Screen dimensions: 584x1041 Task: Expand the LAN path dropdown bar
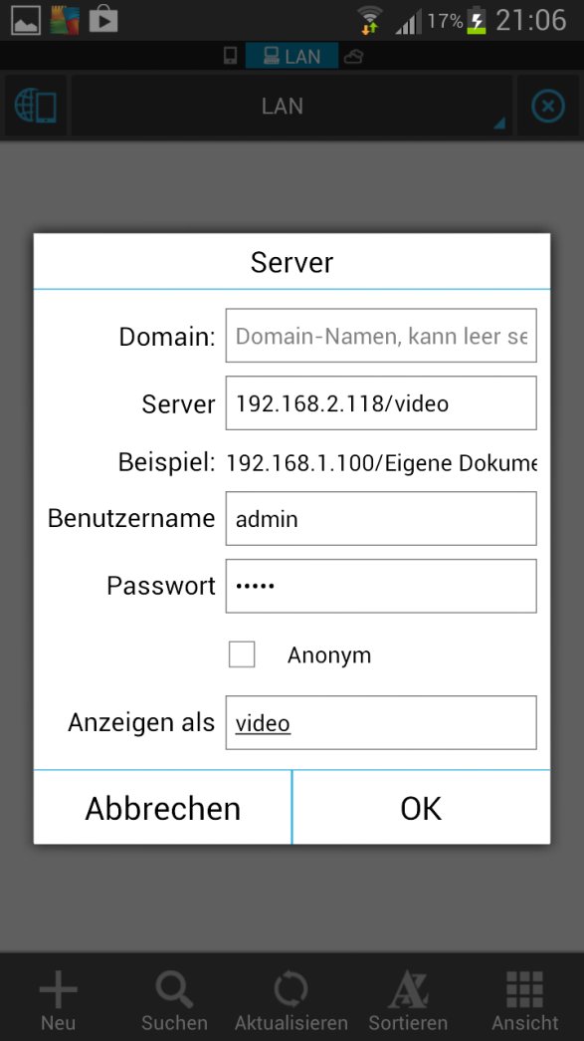click(x=292, y=107)
